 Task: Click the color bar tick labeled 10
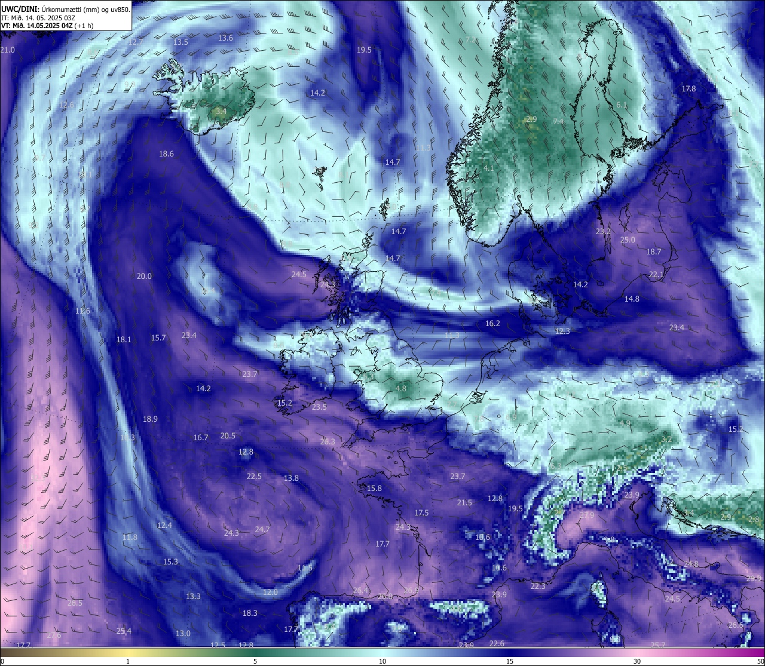pyautogui.click(x=382, y=661)
